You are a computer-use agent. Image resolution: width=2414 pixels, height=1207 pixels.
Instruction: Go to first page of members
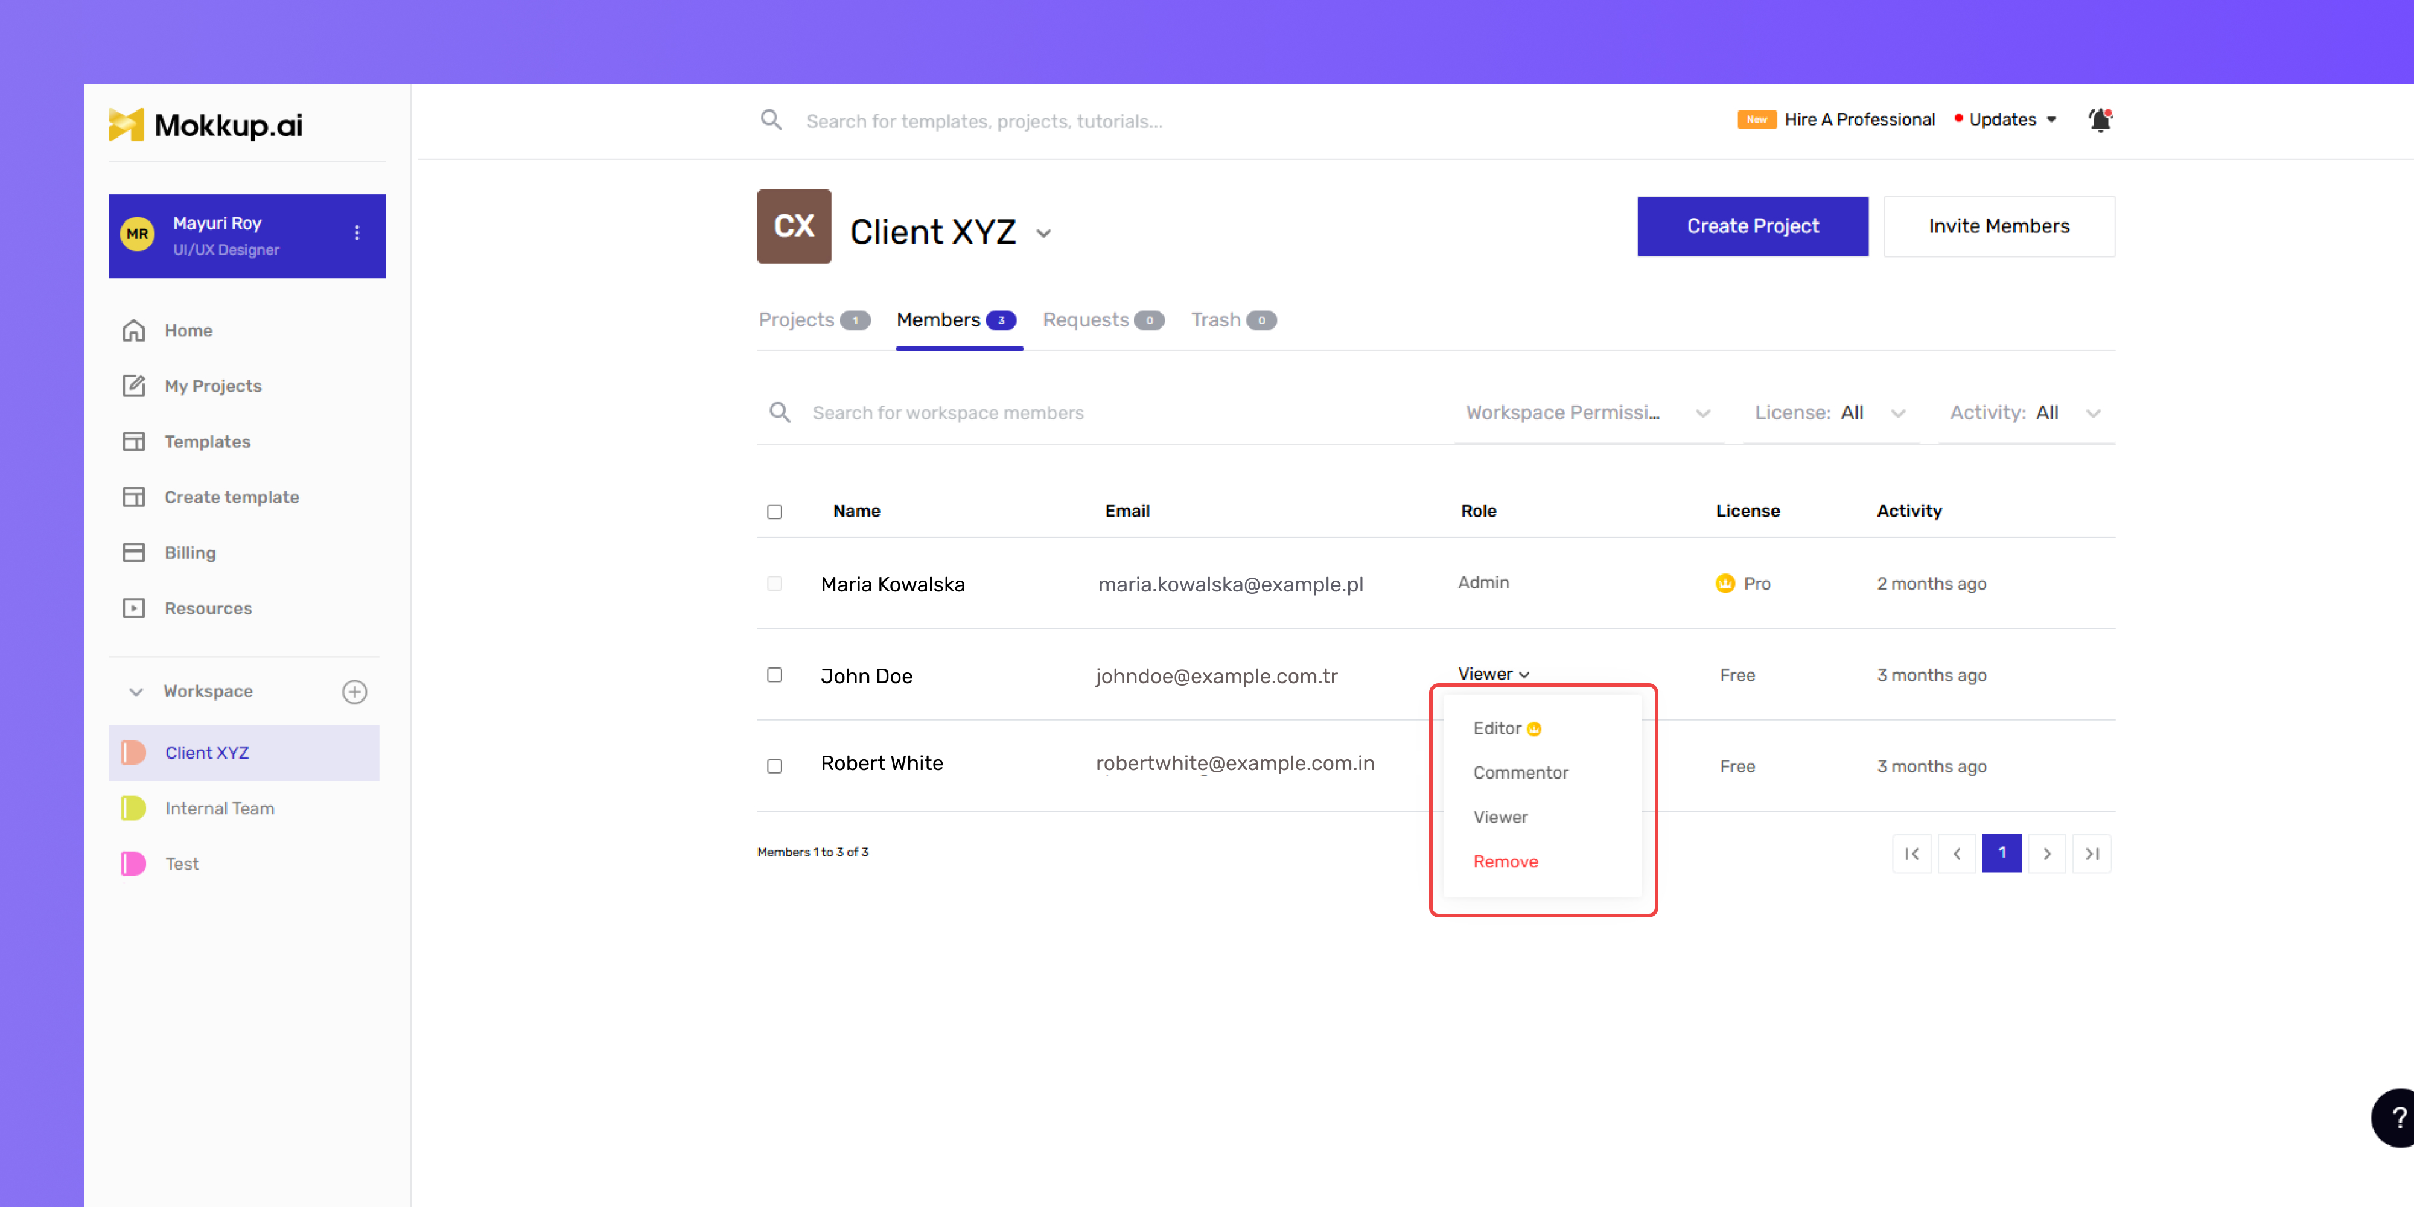tap(1912, 854)
